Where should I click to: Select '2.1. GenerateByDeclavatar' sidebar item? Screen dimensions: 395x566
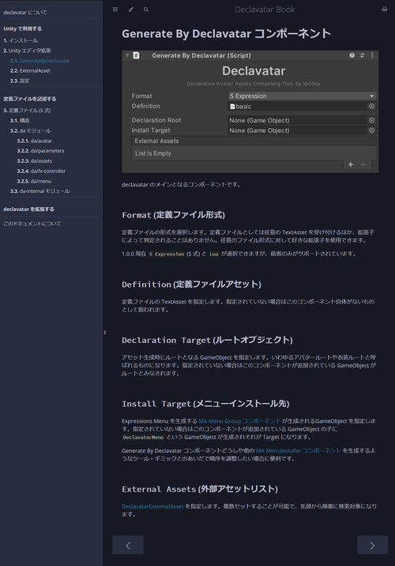tap(40, 61)
